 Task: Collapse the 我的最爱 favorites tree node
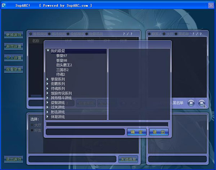[48, 51]
